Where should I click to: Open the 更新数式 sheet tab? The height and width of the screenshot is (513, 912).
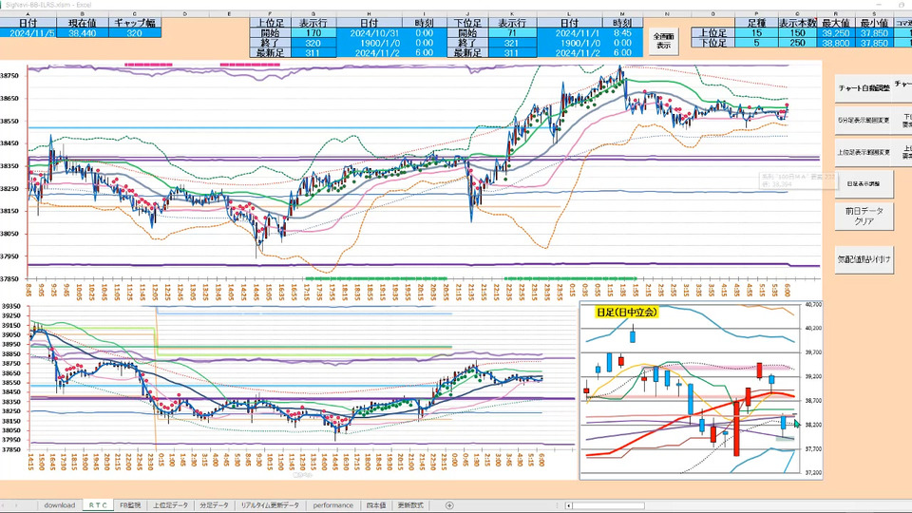click(x=410, y=505)
